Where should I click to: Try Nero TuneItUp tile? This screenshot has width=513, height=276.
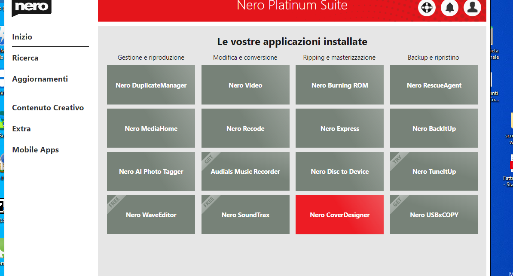(x=434, y=171)
